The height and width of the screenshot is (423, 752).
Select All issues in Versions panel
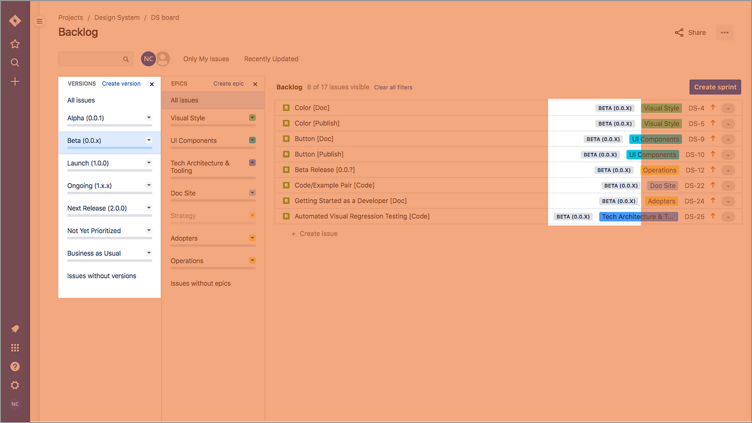pos(81,100)
